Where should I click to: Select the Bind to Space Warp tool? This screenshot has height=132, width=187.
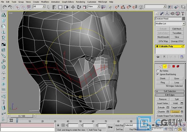pos(29,7)
